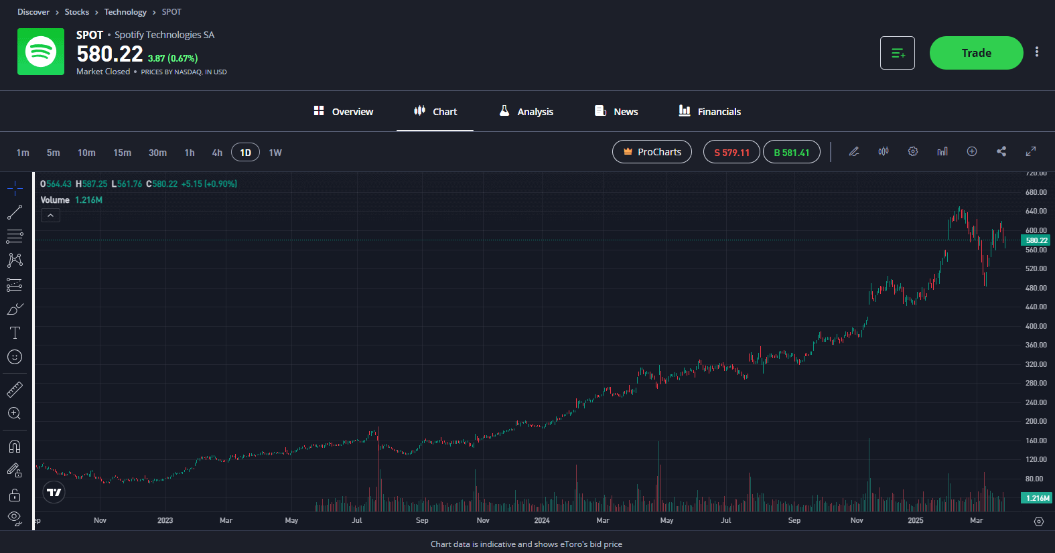1055x553 pixels.
Task: Click the OHLC values legend
Action: tap(139, 183)
